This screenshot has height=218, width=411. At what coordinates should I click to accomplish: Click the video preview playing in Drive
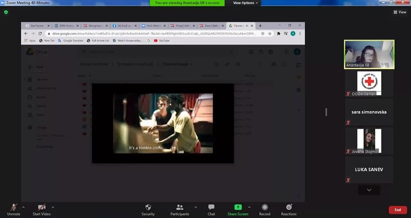pyautogui.click(x=163, y=123)
